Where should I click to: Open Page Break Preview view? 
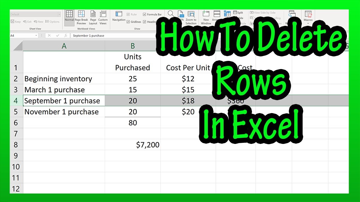tap(81, 17)
